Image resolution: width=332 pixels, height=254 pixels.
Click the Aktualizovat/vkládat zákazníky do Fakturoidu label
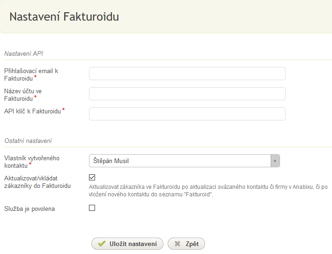click(37, 182)
